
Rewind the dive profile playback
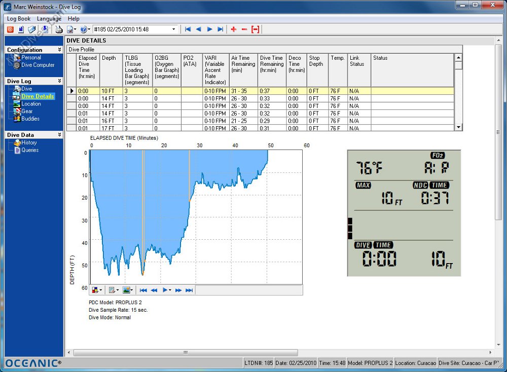154,290
